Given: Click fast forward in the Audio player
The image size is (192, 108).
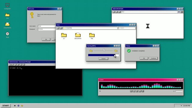Looking at the screenshot, I should click(x=143, y=91).
